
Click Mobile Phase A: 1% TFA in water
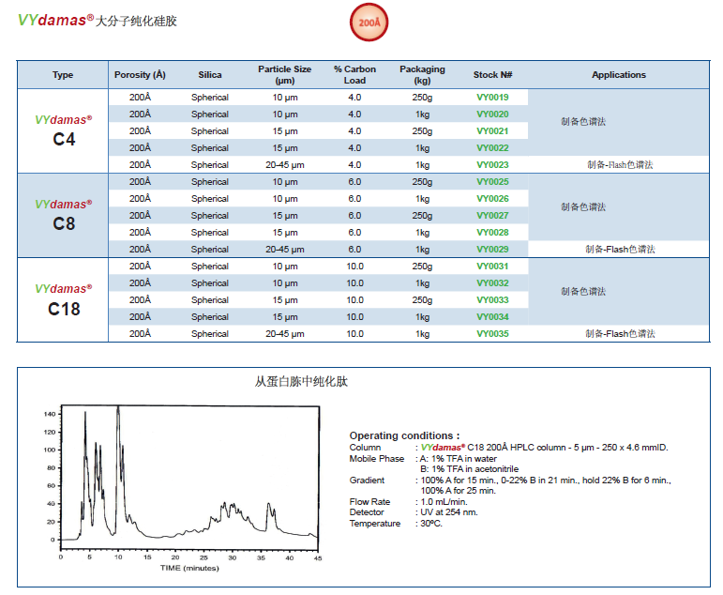(423, 459)
